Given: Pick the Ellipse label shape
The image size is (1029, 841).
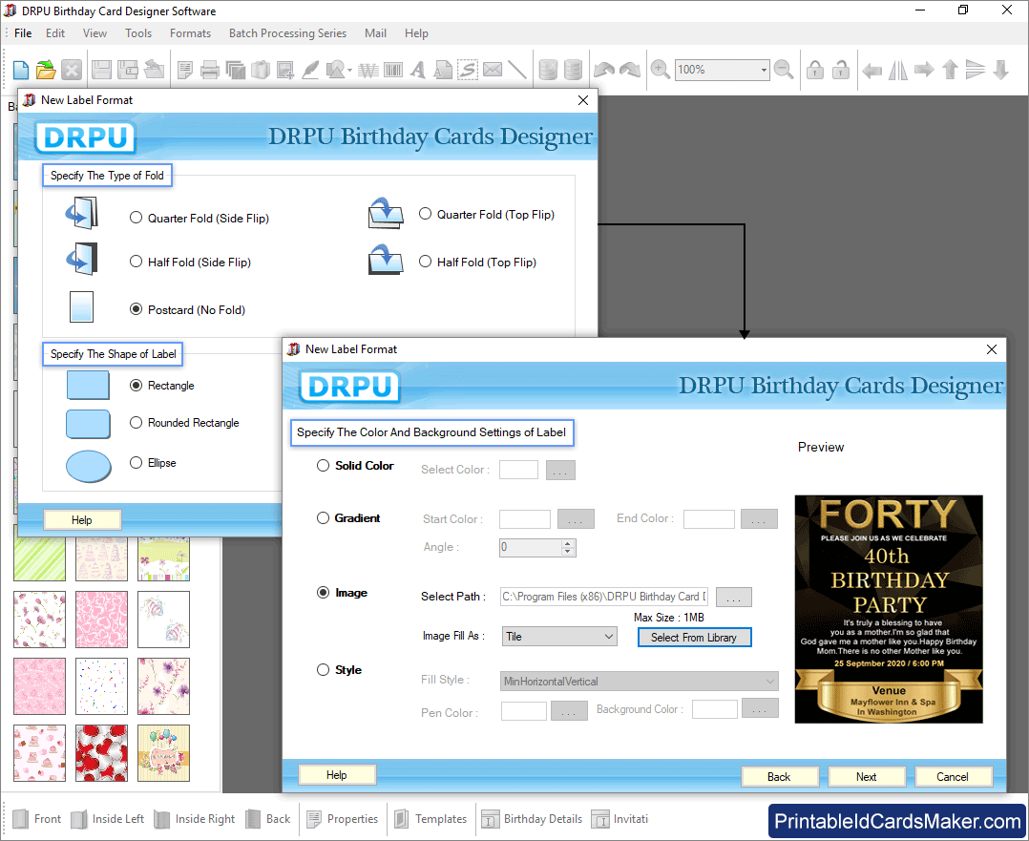Looking at the screenshot, I should [136, 463].
